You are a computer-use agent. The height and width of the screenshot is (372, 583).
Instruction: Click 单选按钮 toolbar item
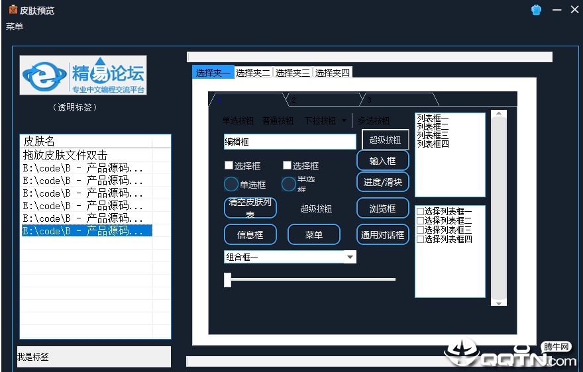coord(238,120)
